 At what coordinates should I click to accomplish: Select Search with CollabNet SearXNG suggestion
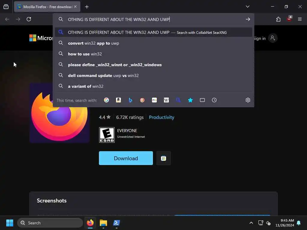[x=153, y=32]
